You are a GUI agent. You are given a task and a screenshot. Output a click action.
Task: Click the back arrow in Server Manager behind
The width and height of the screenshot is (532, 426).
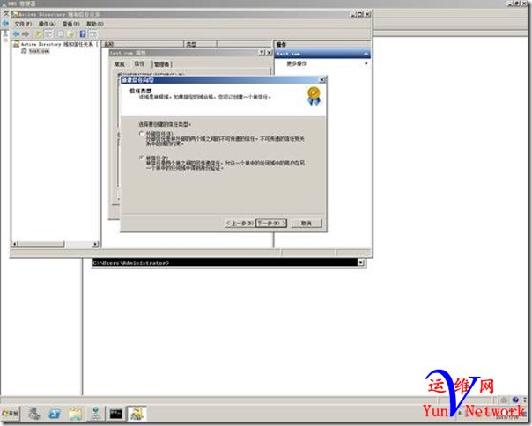coord(5,24)
